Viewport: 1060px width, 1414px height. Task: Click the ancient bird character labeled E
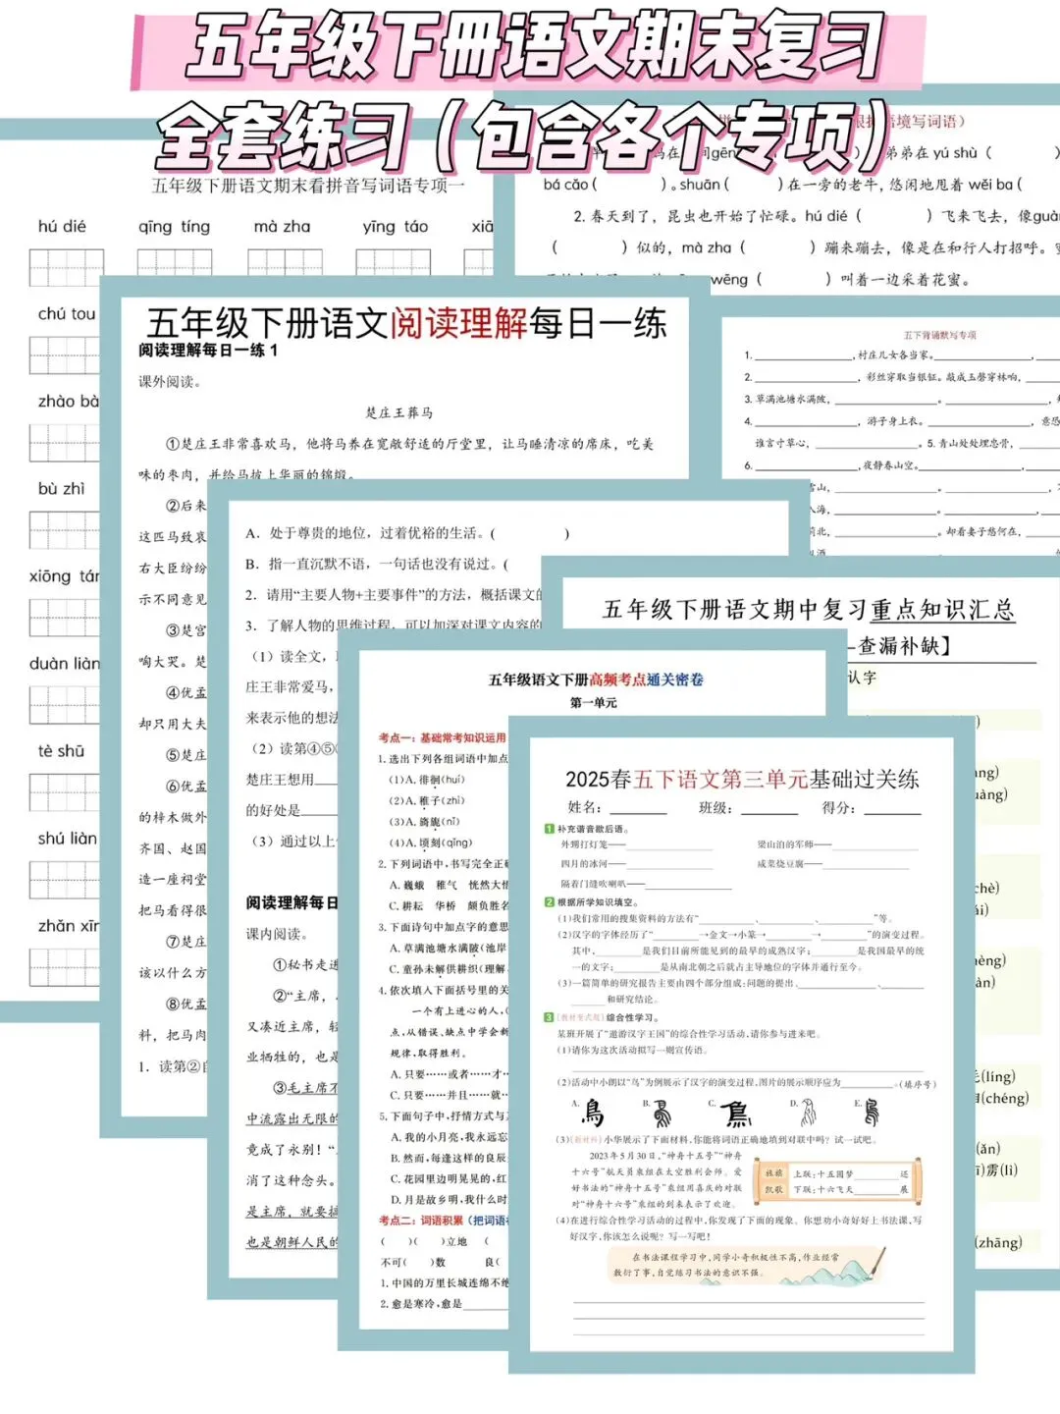(x=872, y=1113)
